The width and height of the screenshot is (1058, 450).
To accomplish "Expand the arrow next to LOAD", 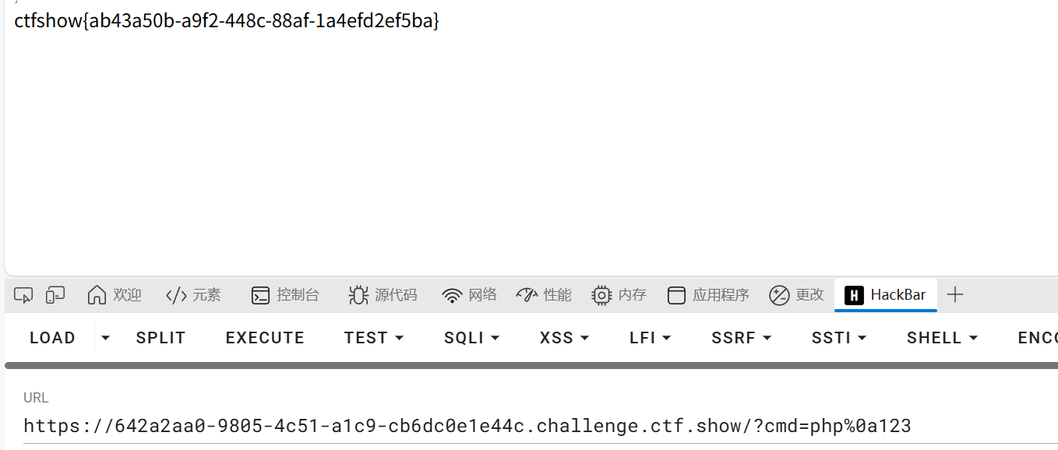I will click(106, 338).
